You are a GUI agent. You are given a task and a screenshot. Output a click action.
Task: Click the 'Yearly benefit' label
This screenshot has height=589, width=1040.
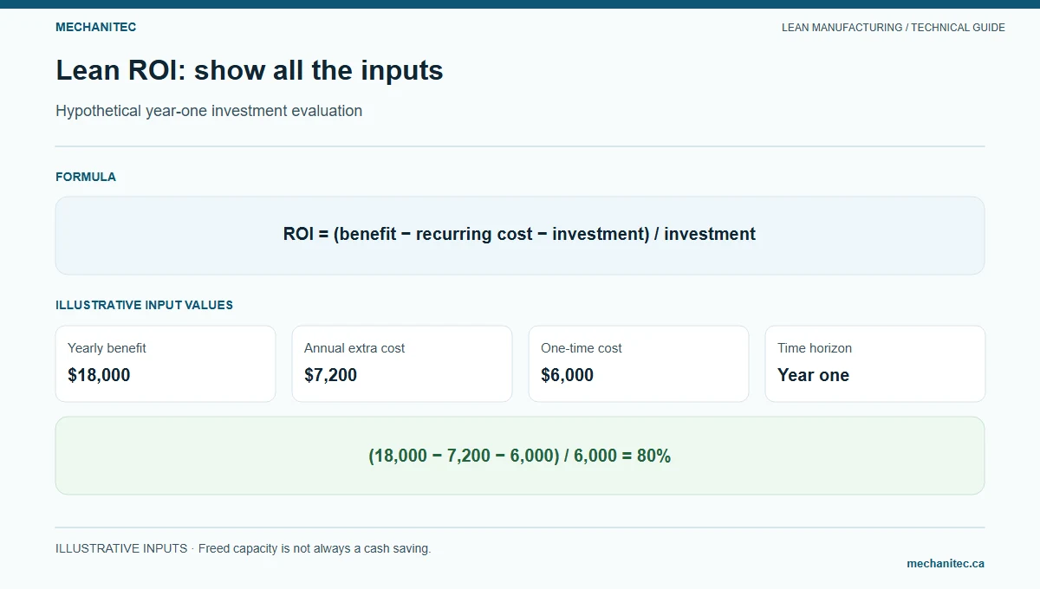click(x=107, y=348)
